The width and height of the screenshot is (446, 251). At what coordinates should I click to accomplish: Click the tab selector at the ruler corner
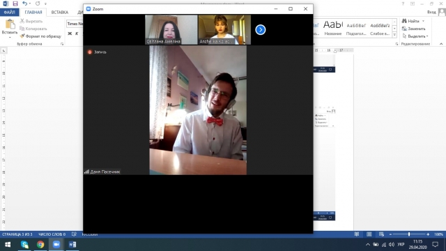pyautogui.click(x=3, y=50)
